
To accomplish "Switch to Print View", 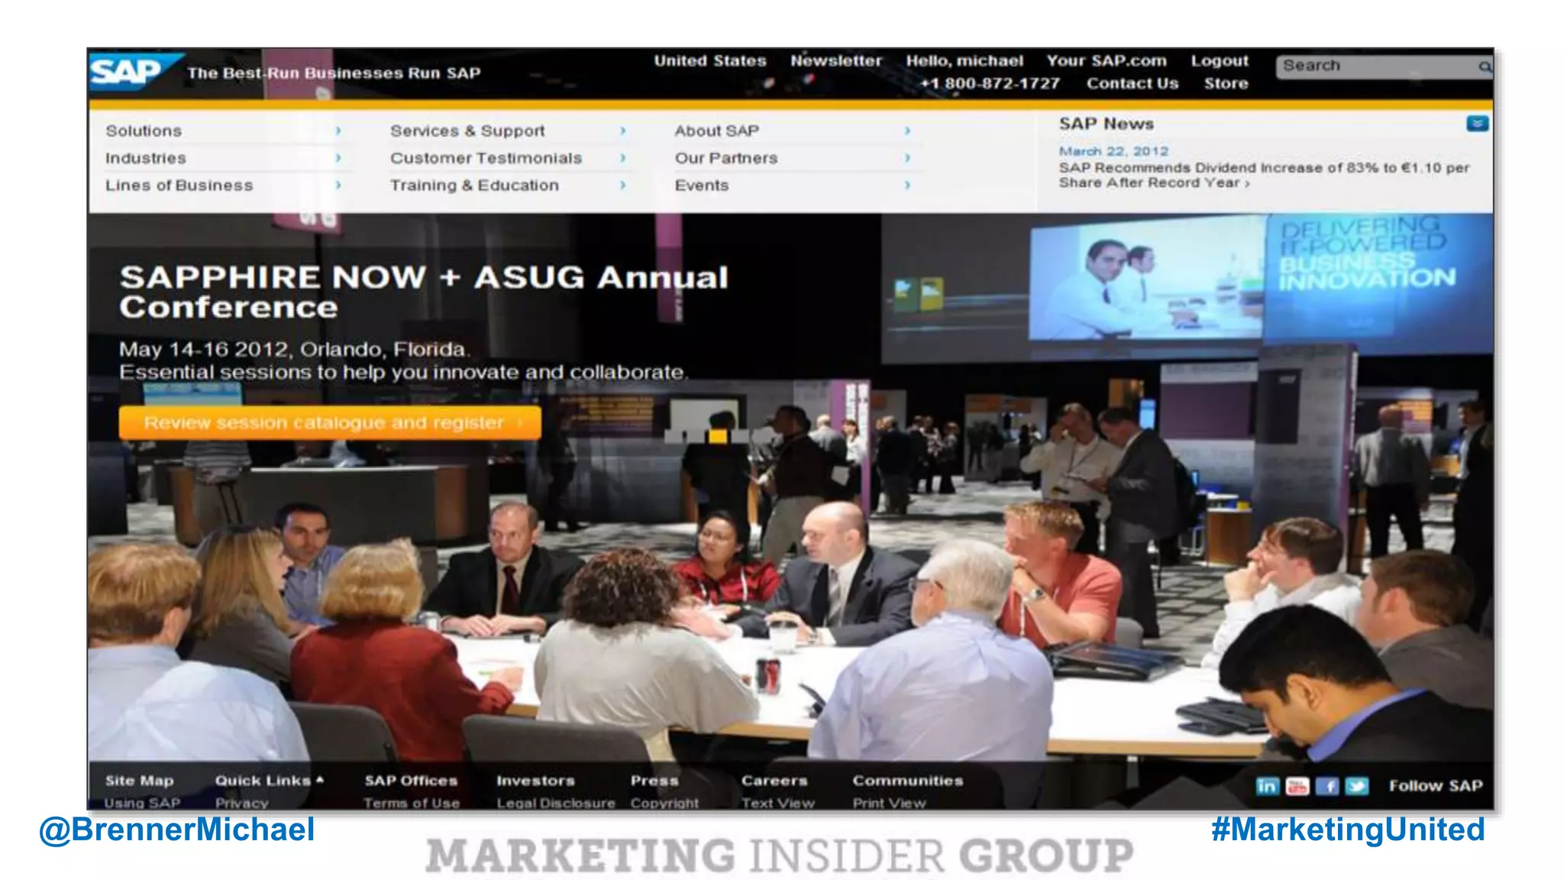I will (890, 803).
